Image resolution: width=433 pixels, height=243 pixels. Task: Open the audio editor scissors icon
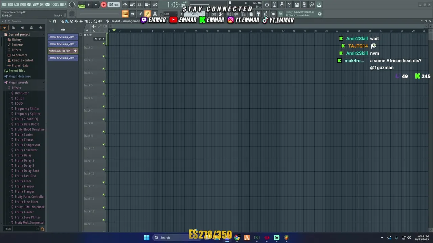274,5
